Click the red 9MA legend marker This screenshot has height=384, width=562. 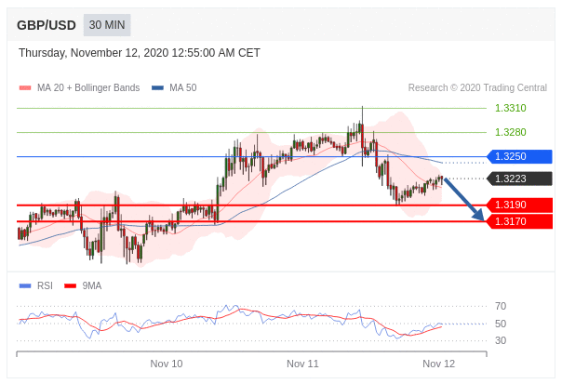[x=71, y=285]
